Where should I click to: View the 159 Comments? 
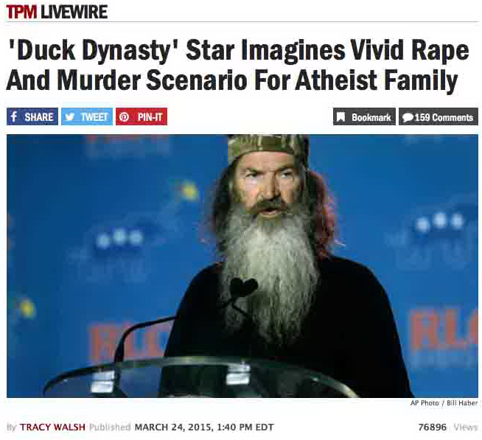pos(439,117)
